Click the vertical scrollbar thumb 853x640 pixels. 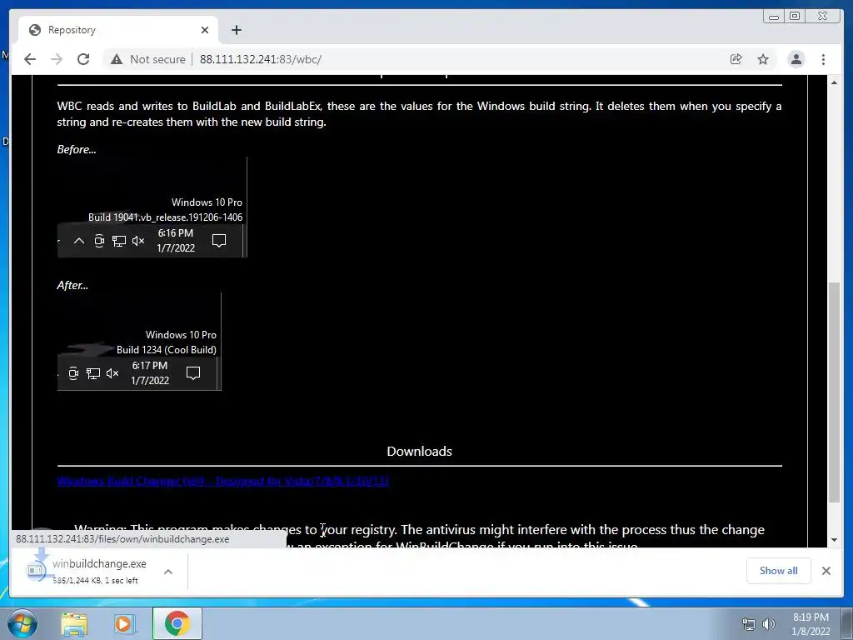point(834,392)
